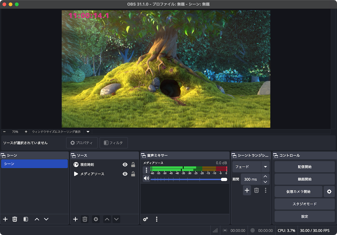The image size is (337, 235).
Task: Move source up arrow in sources toolbar
Action: click(107, 219)
